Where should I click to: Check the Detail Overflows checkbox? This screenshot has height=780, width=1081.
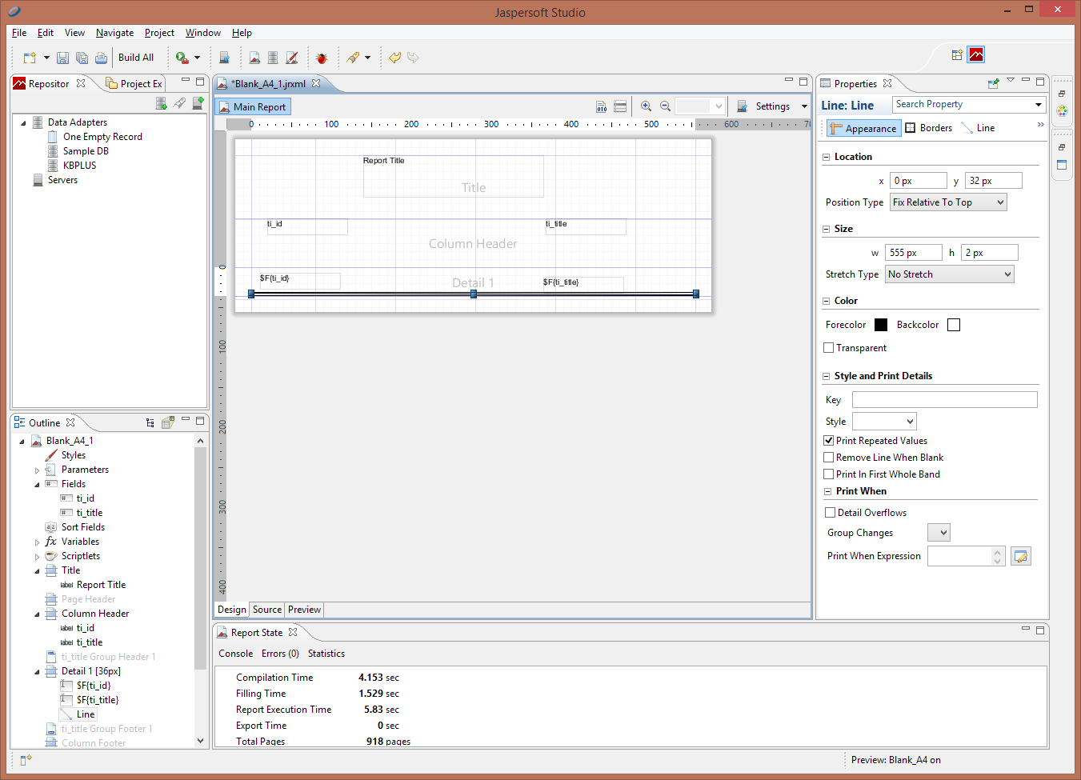[831, 513]
